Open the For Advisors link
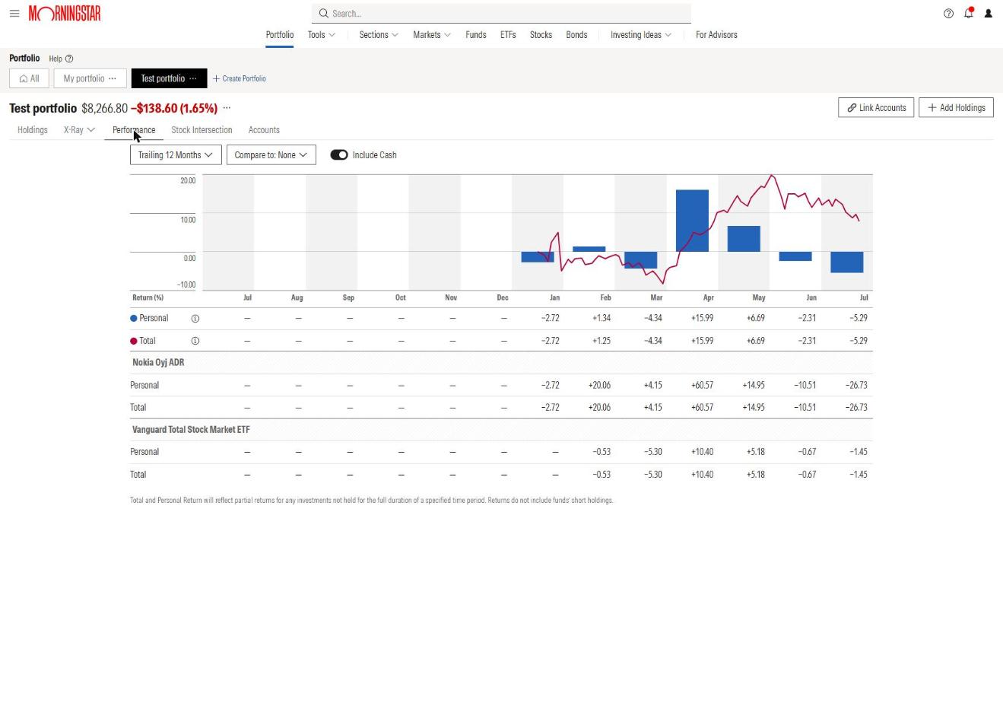The image size is (1003, 709). [x=716, y=35]
